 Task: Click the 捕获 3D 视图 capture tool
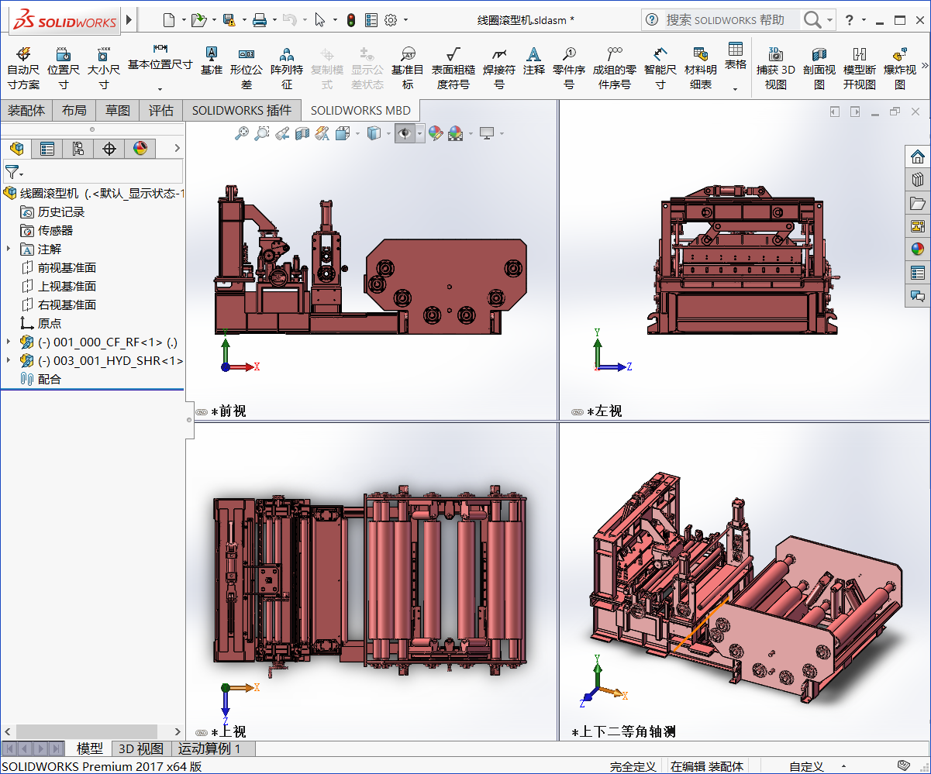tap(776, 68)
